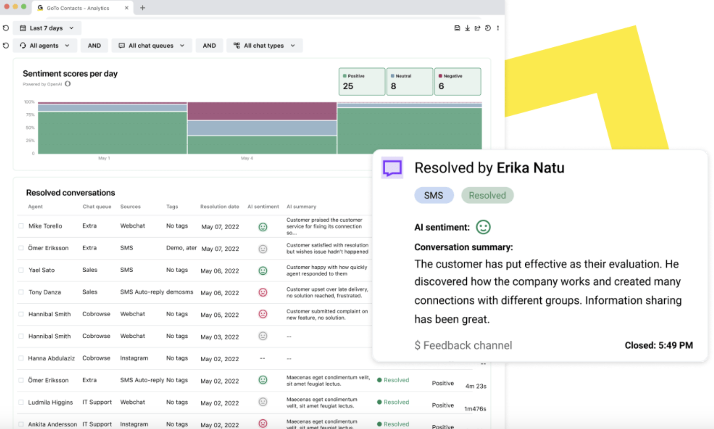Check the Yael Sato row

pos(21,270)
